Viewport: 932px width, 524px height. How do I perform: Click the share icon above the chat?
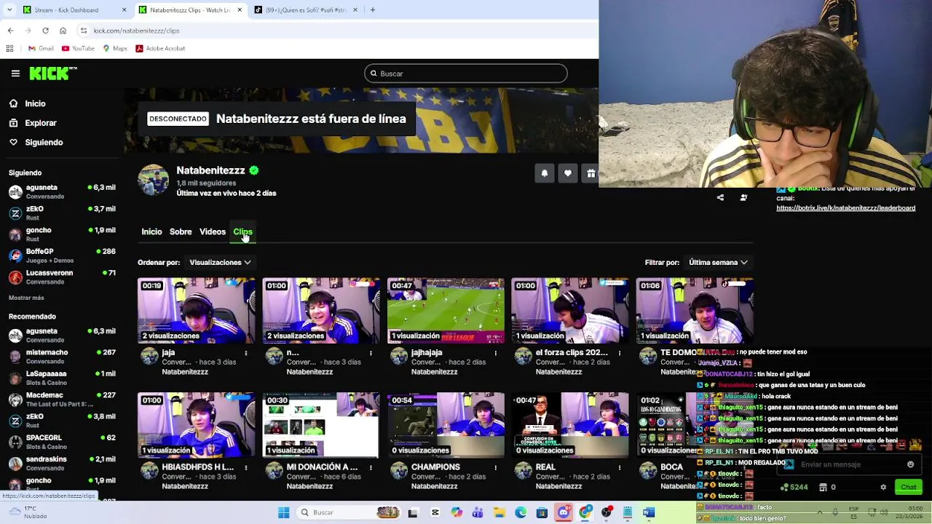pos(720,197)
